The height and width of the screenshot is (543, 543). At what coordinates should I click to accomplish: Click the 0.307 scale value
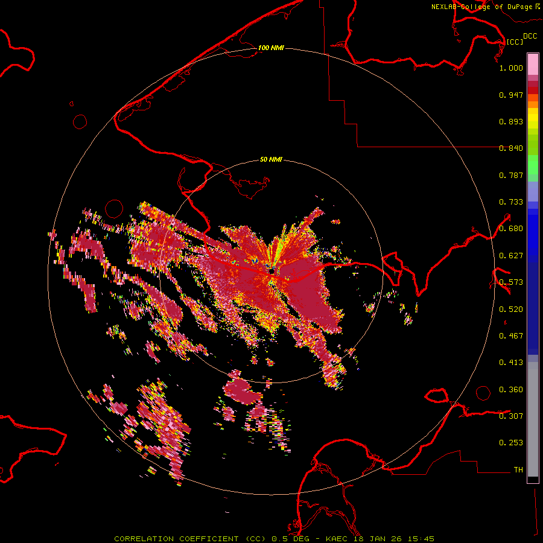(511, 416)
